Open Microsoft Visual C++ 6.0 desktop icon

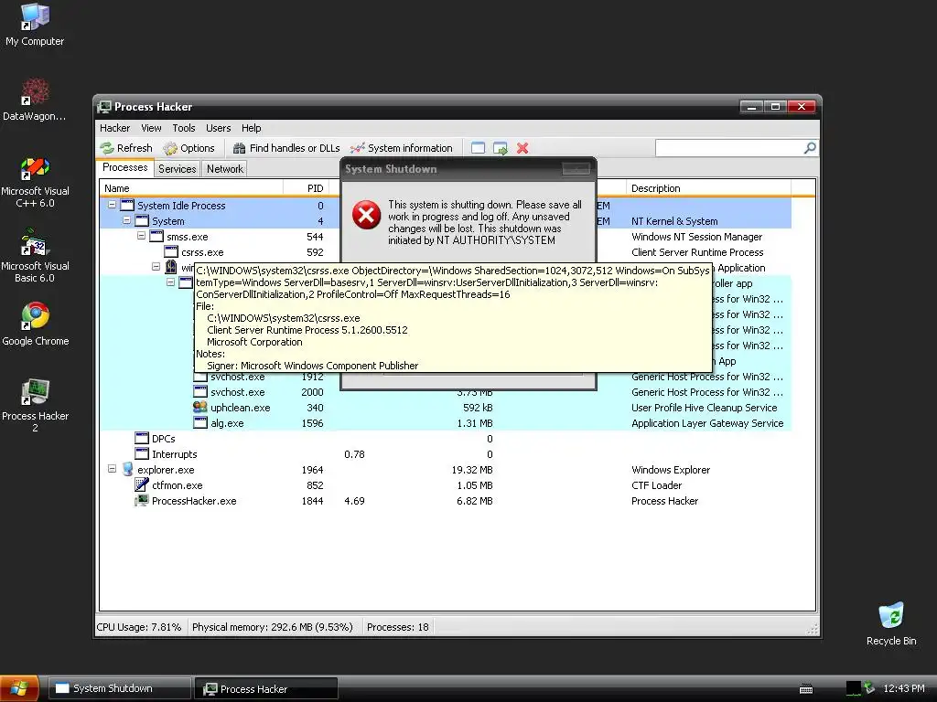coord(35,182)
